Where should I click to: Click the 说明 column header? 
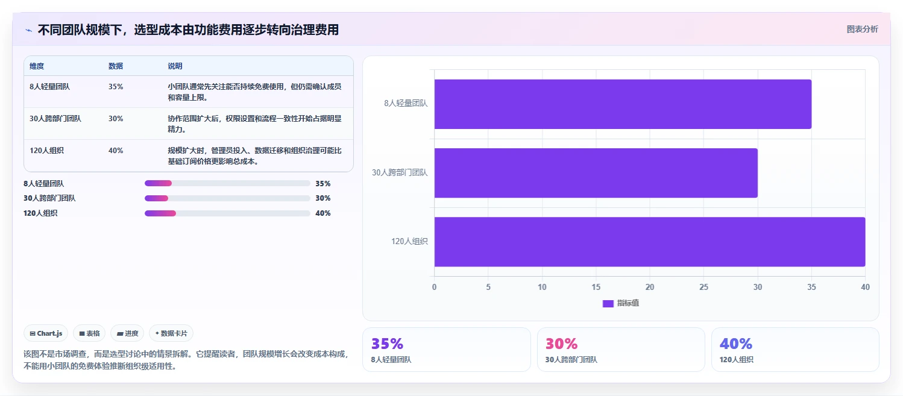tap(175, 66)
